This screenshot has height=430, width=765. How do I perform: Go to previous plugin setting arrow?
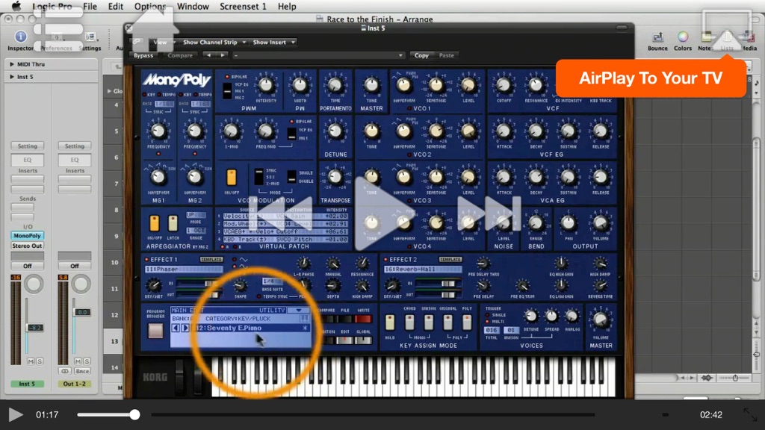pyautogui.click(x=209, y=55)
